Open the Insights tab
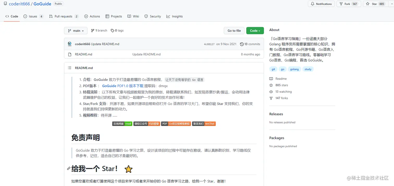Viewport: 394px width, 186px height. pyautogui.click(x=175, y=16)
